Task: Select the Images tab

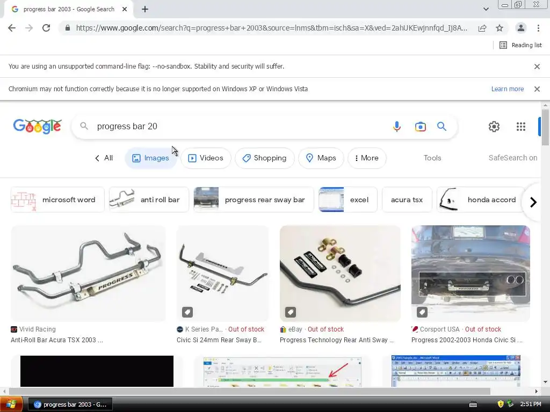Action: (x=150, y=158)
